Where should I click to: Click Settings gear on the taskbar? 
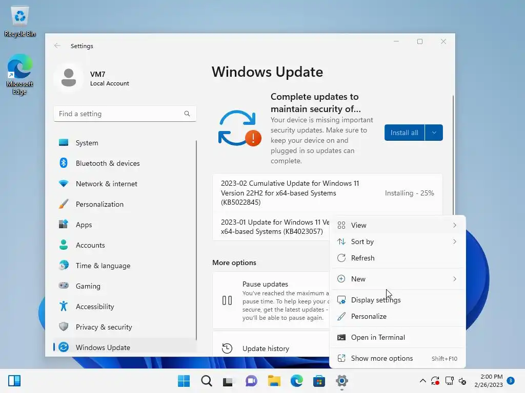pos(342,381)
